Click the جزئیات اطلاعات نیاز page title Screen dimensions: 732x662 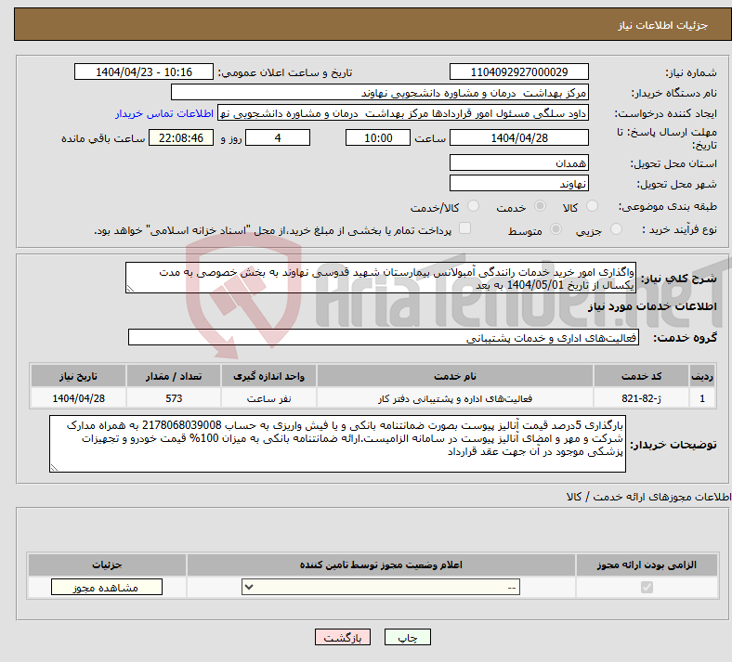click(x=663, y=25)
